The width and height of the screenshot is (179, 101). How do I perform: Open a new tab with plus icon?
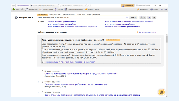coord(89,6)
